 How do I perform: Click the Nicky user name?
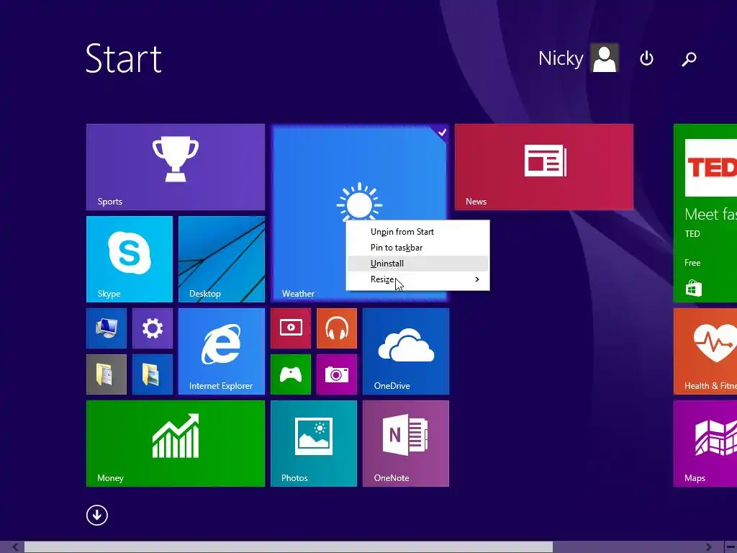561,58
